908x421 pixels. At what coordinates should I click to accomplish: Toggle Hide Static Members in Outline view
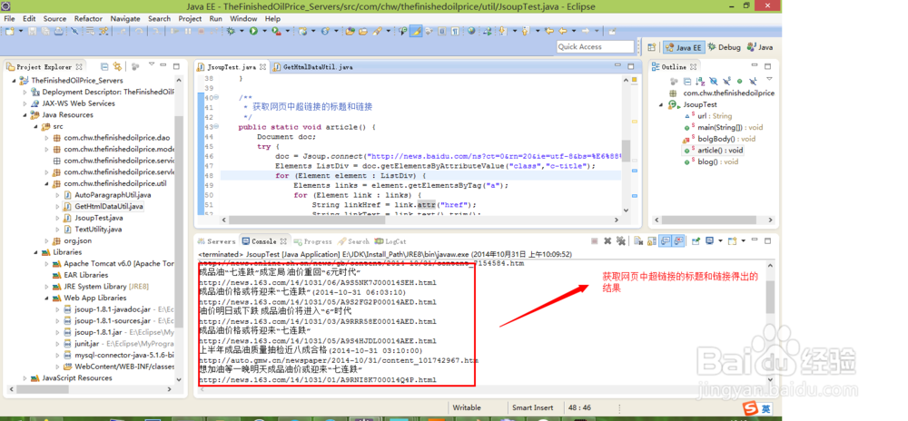coord(726,81)
